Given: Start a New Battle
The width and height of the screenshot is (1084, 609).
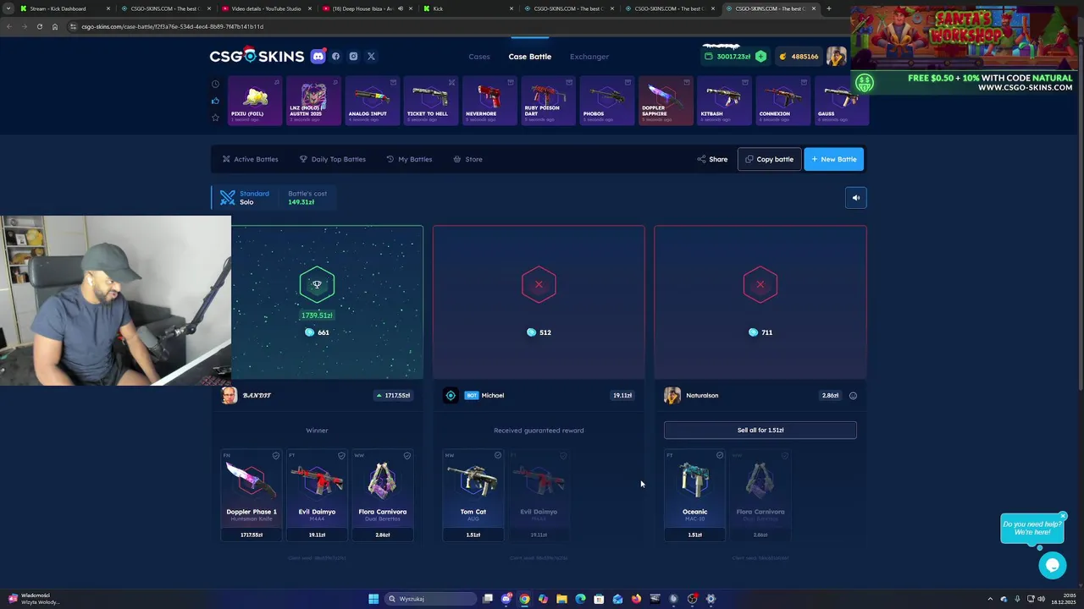Looking at the screenshot, I should click(x=834, y=159).
